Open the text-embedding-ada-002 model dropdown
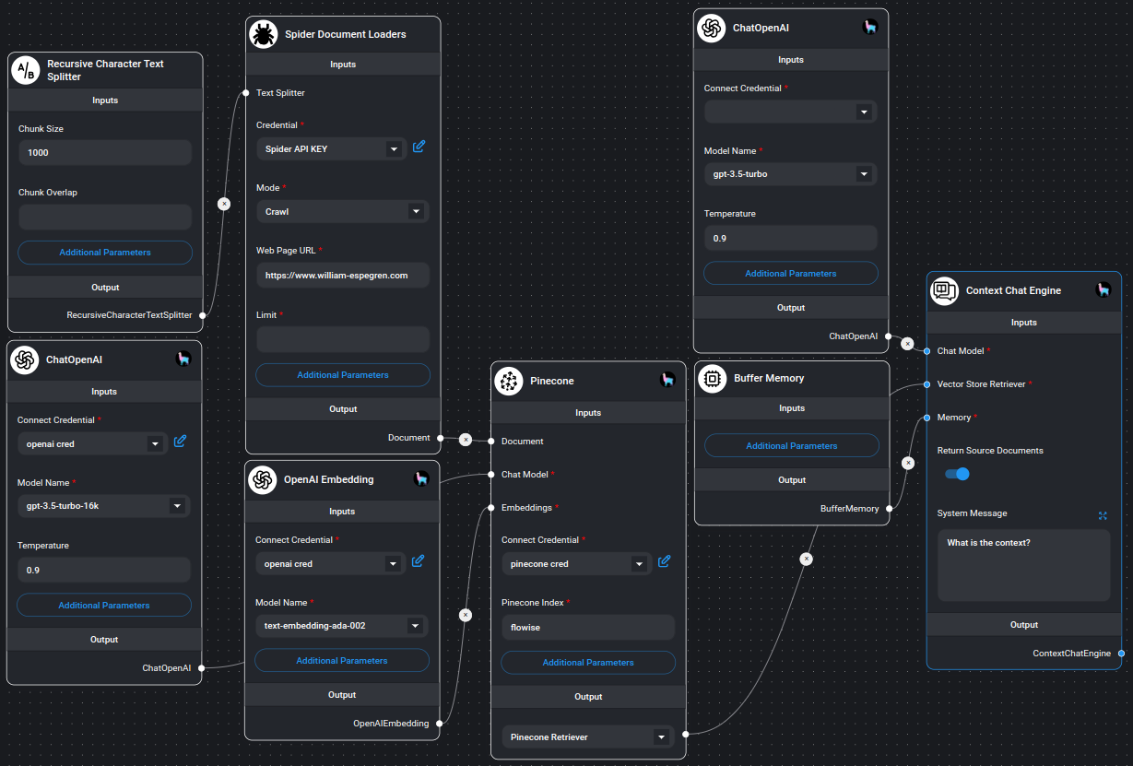 click(341, 625)
